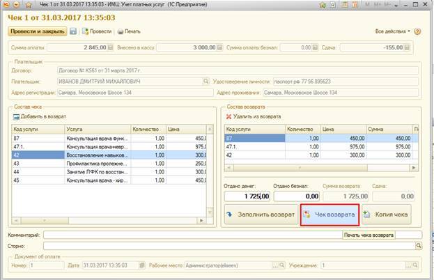Image resolution: width=434 pixels, height=280 pixels.
Task: Click the save diskette icon in toolbar
Action: [72, 31]
